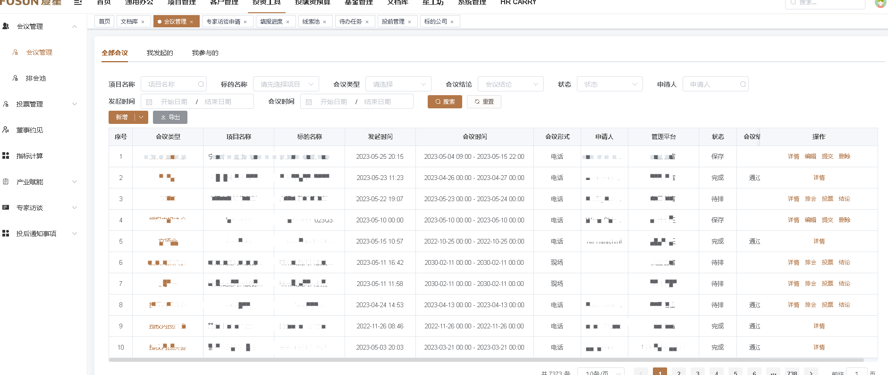The width and height of the screenshot is (888, 375).
Task: Switch to the 我发起的 tab
Action: 160,53
